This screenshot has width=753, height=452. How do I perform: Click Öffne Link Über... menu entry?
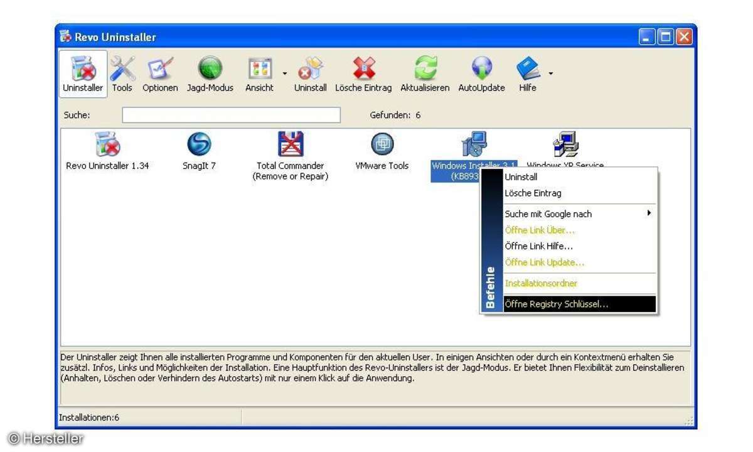click(579, 230)
